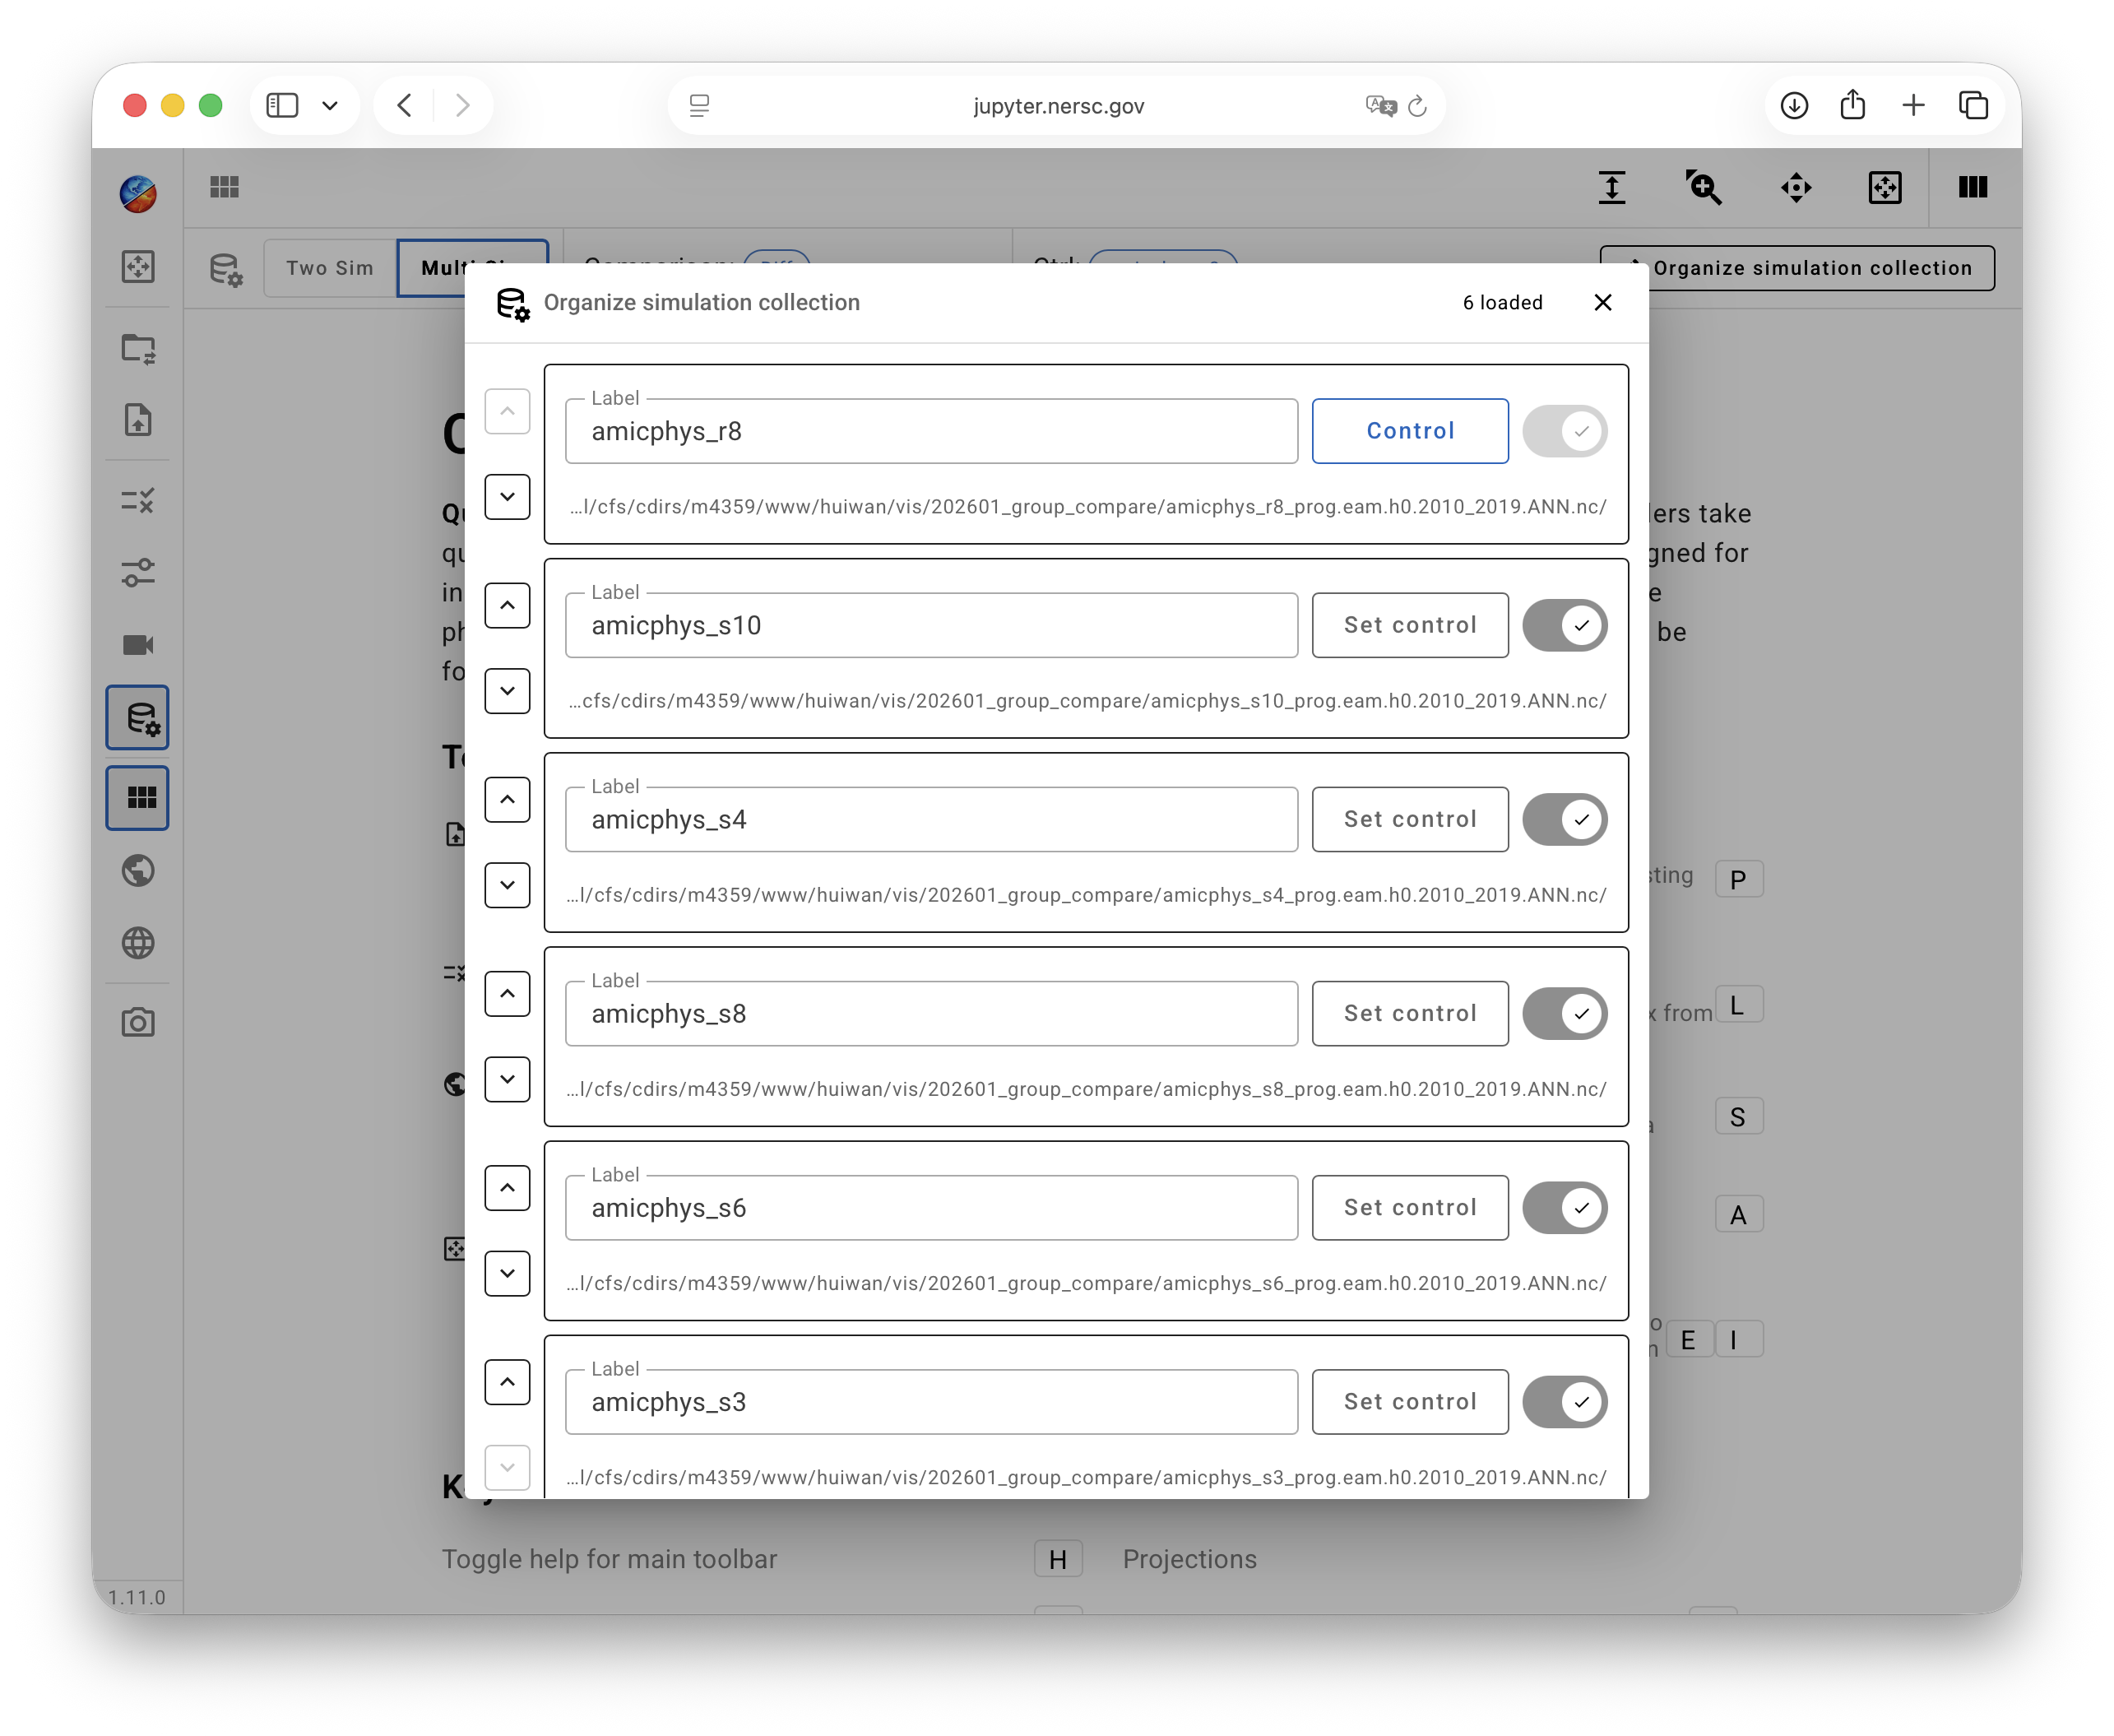Toggle visibility switch for amicphys_s4

tap(1565, 819)
